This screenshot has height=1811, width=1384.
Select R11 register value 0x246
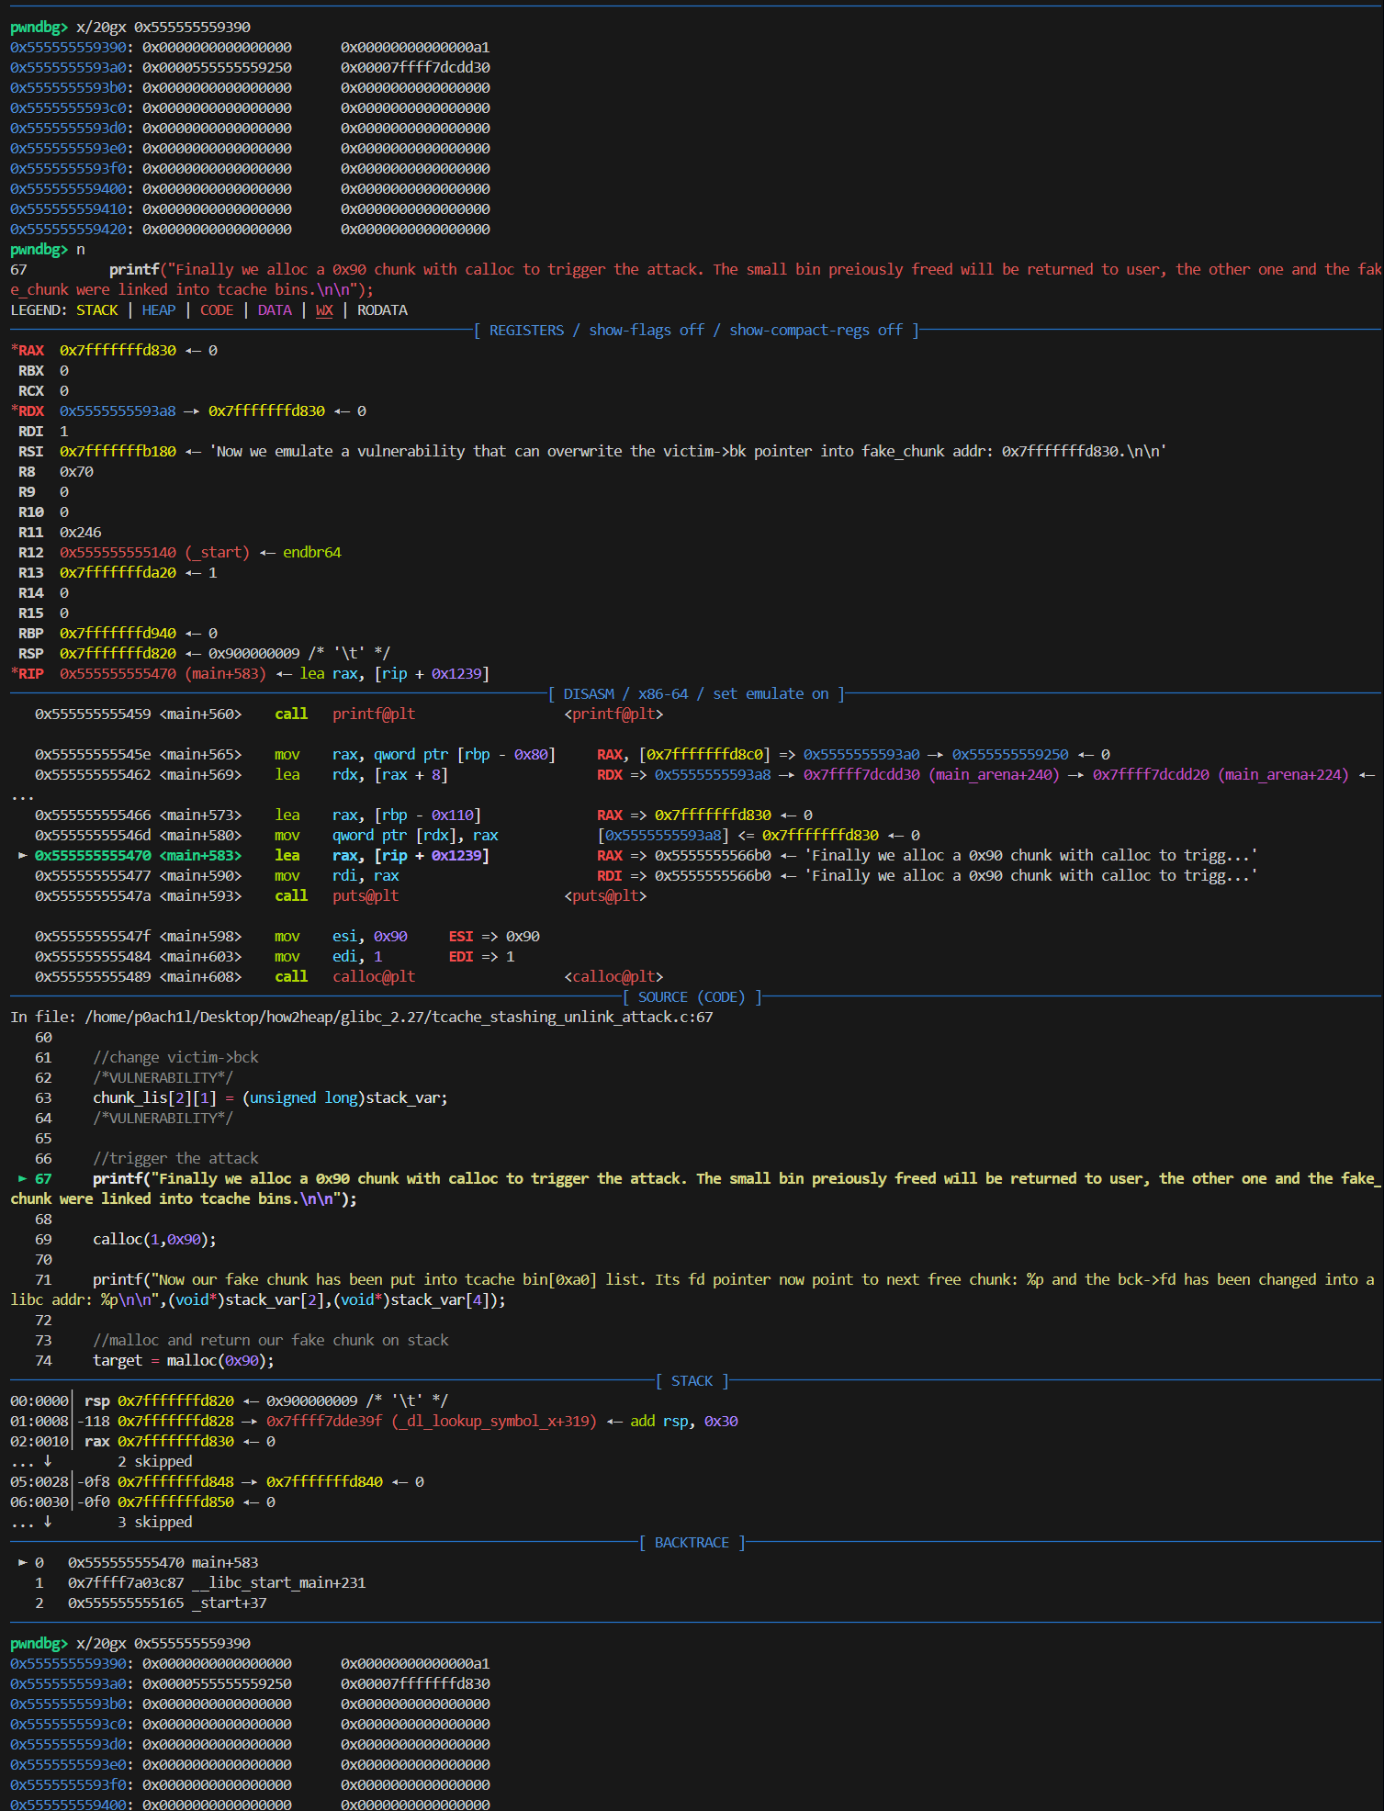[81, 532]
